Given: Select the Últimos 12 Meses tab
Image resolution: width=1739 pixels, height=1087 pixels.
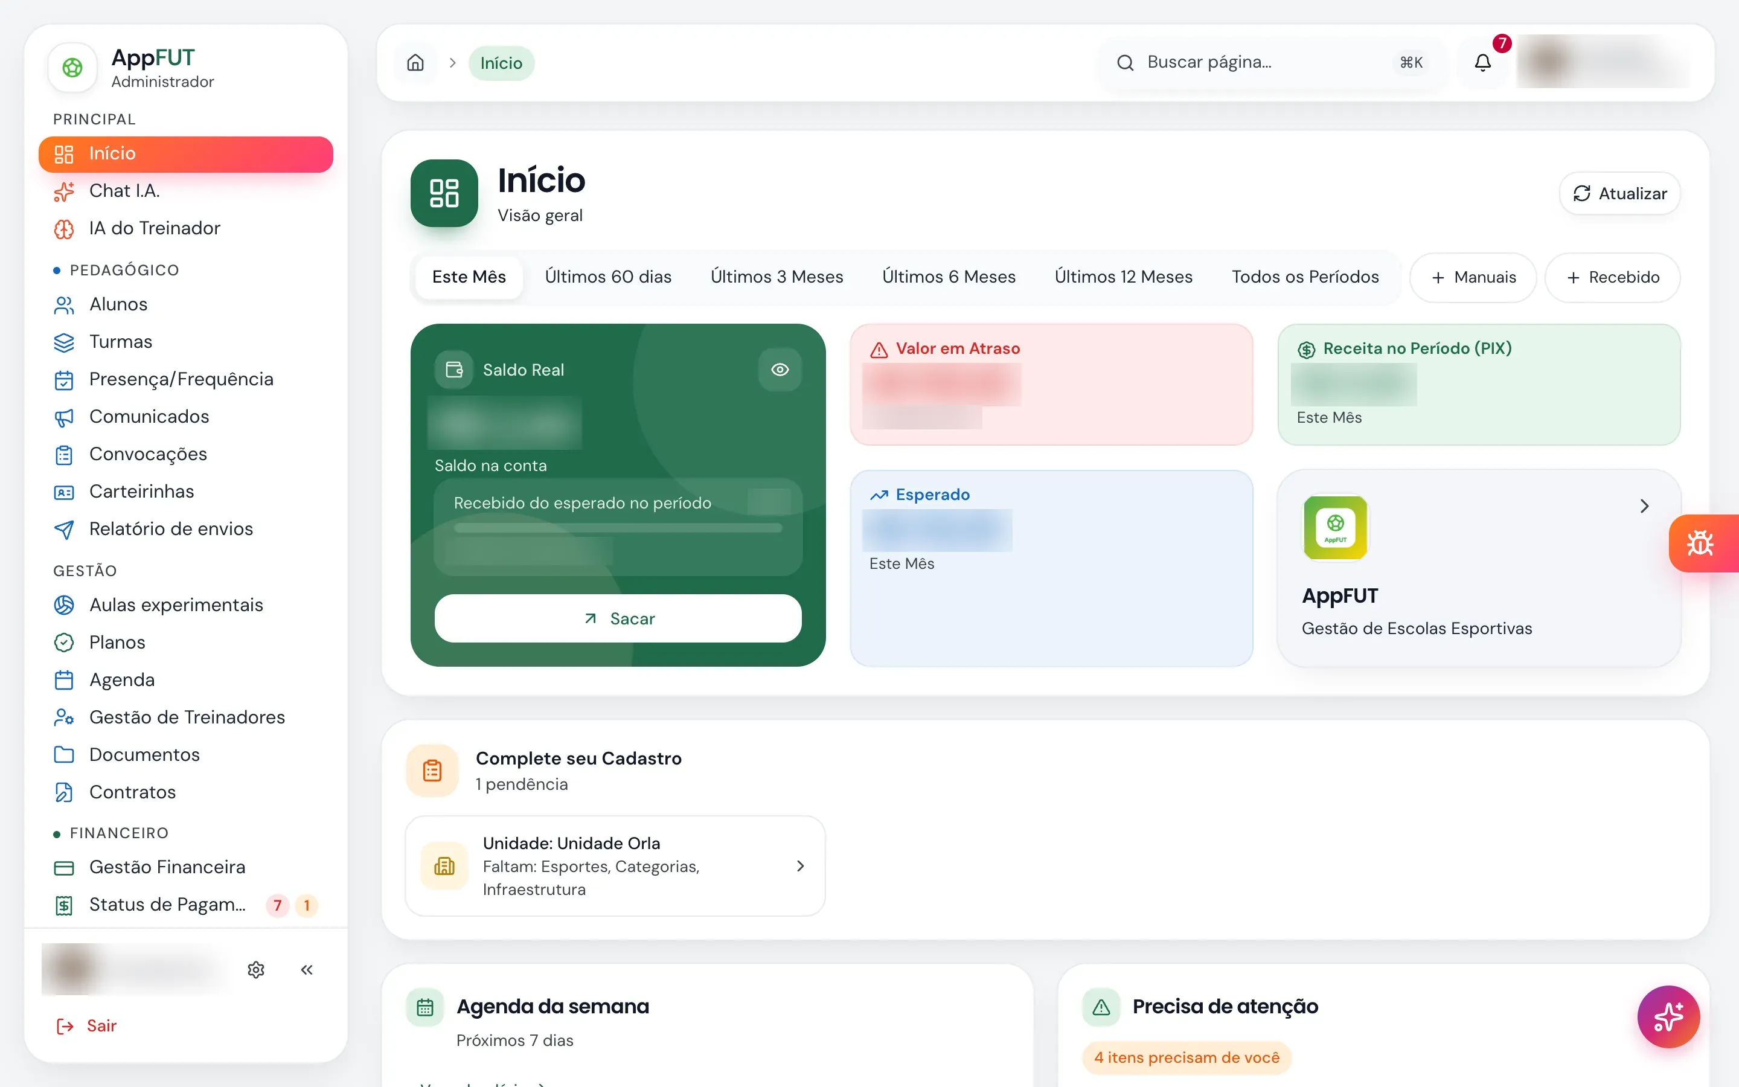Looking at the screenshot, I should click(x=1123, y=278).
